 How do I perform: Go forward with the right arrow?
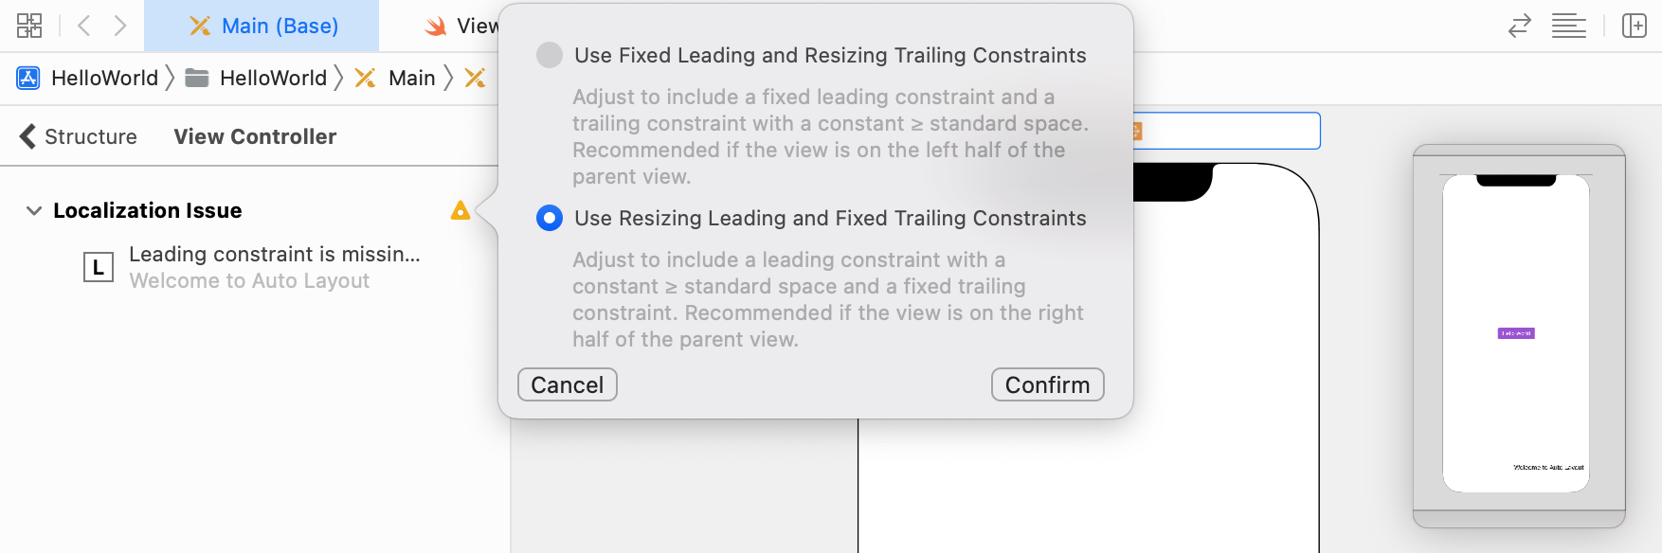click(x=120, y=26)
